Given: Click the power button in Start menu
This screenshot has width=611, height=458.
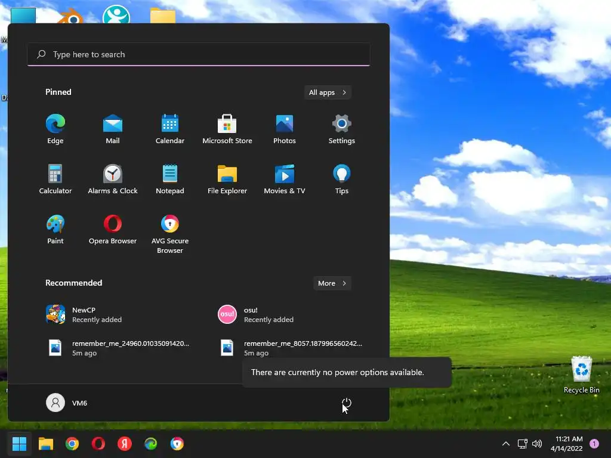Looking at the screenshot, I should tap(347, 403).
